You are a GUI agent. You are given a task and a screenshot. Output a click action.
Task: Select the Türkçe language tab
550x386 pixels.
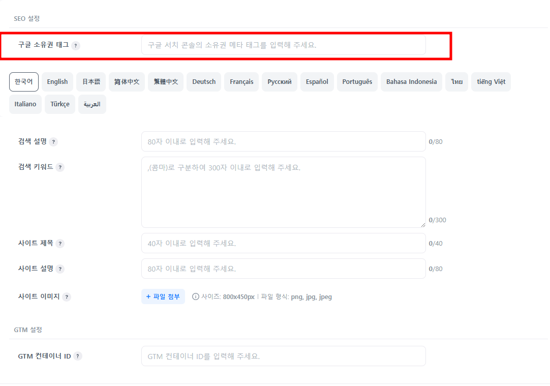click(60, 104)
